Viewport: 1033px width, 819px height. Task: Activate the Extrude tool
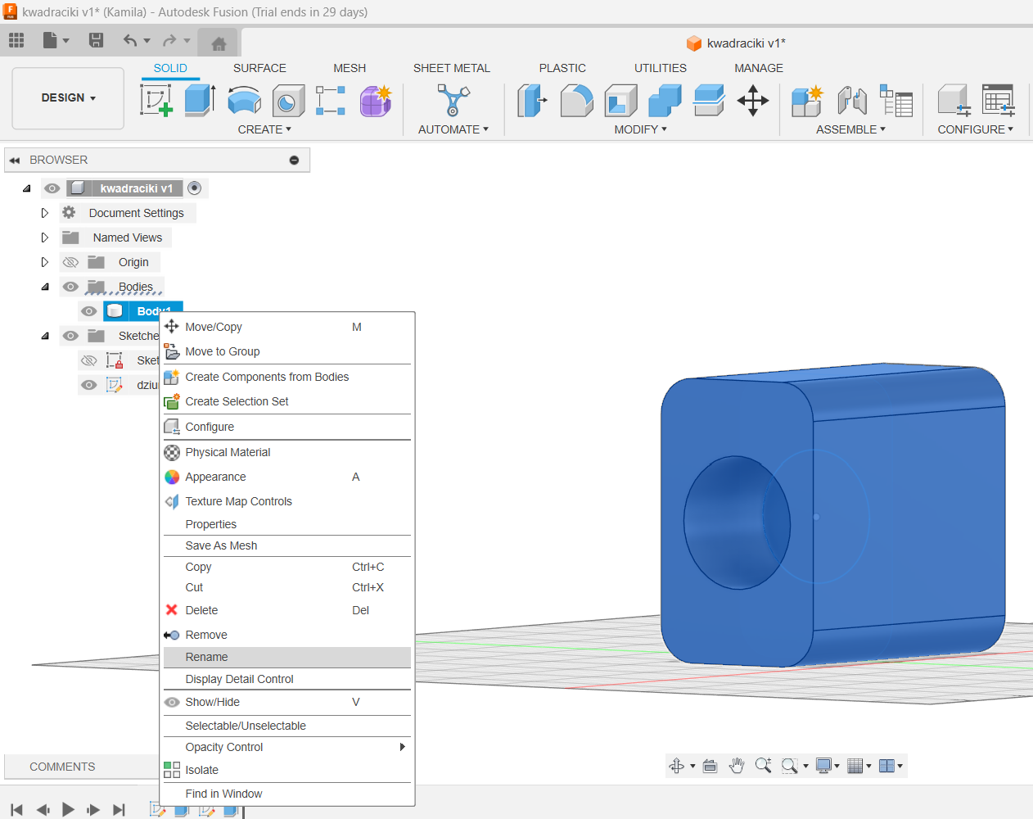click(x=200, y=101)
